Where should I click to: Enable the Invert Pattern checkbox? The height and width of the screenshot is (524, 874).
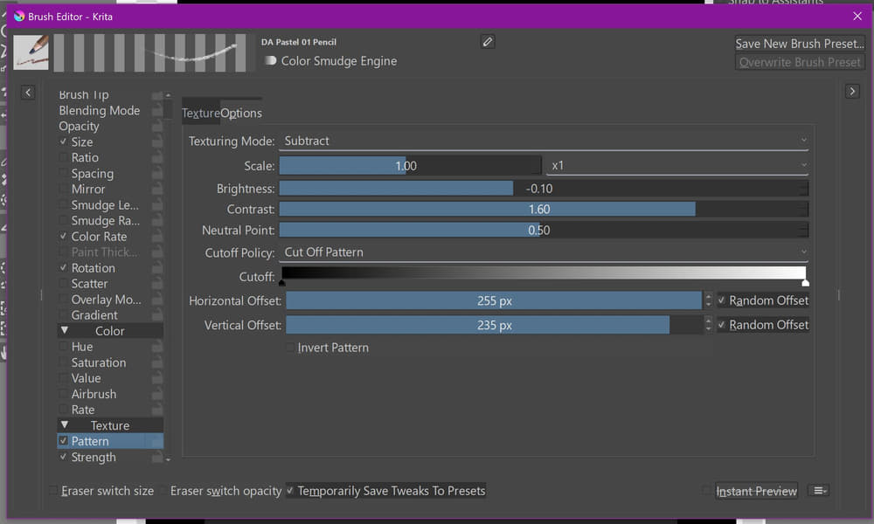(x=290, y=348)
